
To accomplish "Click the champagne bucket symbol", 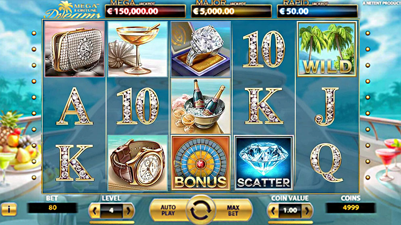I will [x=201, y=106].
